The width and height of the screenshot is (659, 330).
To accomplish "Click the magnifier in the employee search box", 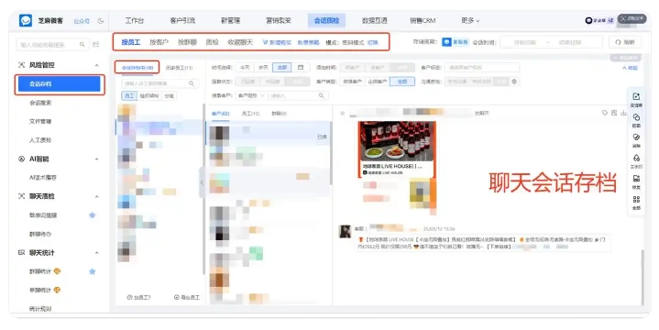I will point(192,83).
